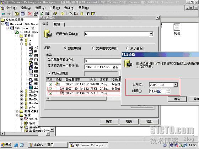The width and height of the screenshot is (199, 149).
Task: Select the 当前活动 node icon in tree
Action: coord(26,127)
